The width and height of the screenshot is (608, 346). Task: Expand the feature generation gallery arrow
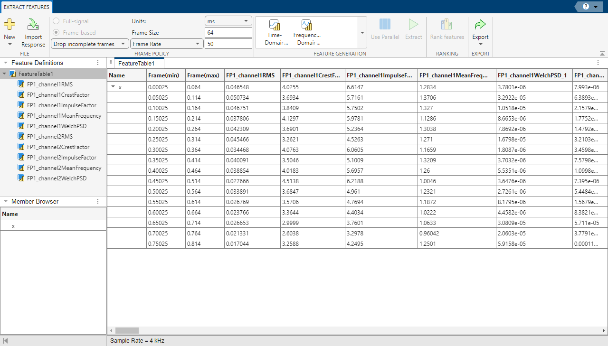coord(362,33)
